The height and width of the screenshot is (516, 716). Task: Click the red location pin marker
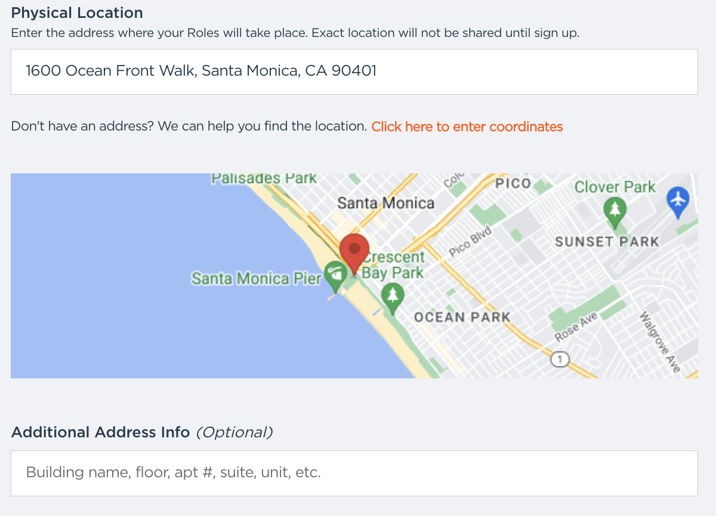coord(354,254)
